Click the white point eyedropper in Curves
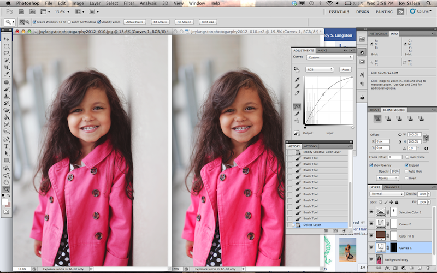 [297, 93]
